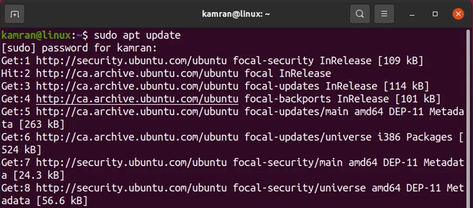Click the search icon in header bar

359,14
